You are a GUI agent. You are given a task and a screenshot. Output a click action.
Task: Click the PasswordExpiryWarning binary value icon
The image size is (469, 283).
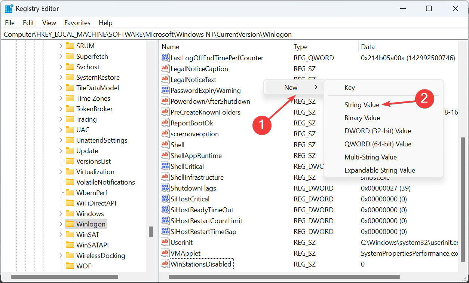pyautogui.click(x=165, y=90)
